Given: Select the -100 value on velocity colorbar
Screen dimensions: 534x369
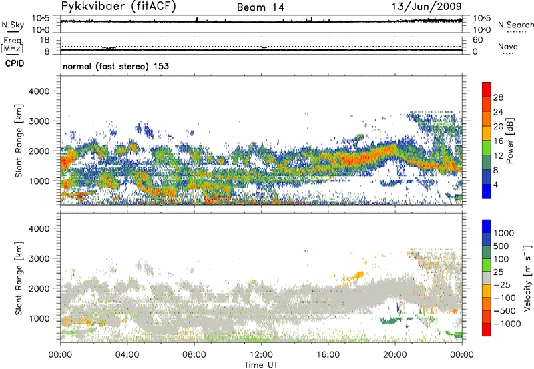Looking at the screenshot, I should (504, 298).
